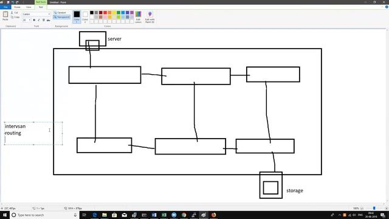The width and height of the screenshot is (389, 219).
Task: Open Mail app from taskbar
Action: [x=124, y=215]
